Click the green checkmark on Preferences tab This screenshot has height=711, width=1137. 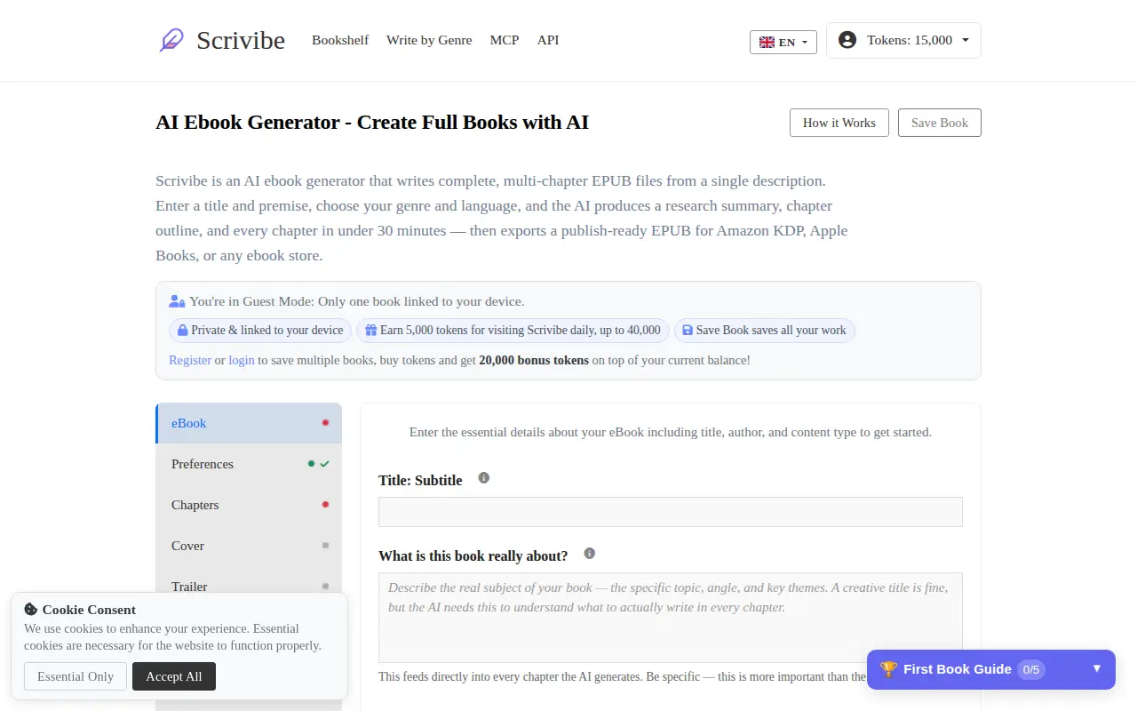click(x=325, y=464)
